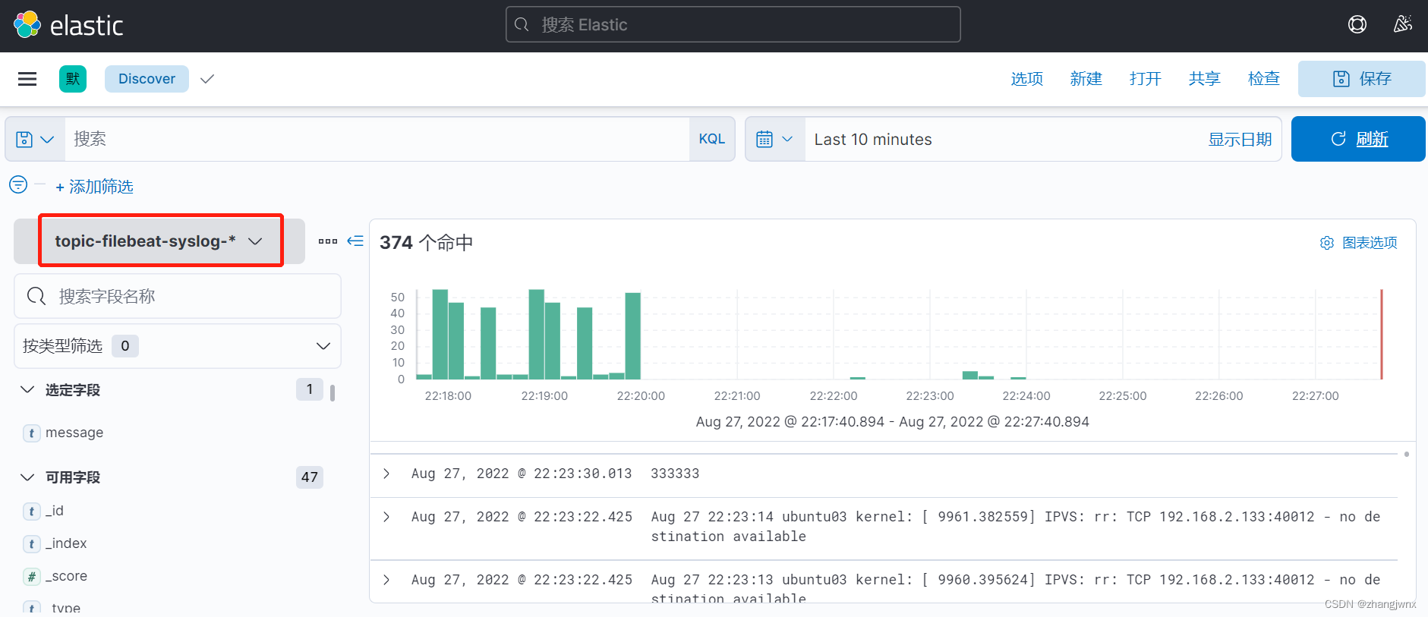Open the calendar quick date menu

tap(775, 140)
